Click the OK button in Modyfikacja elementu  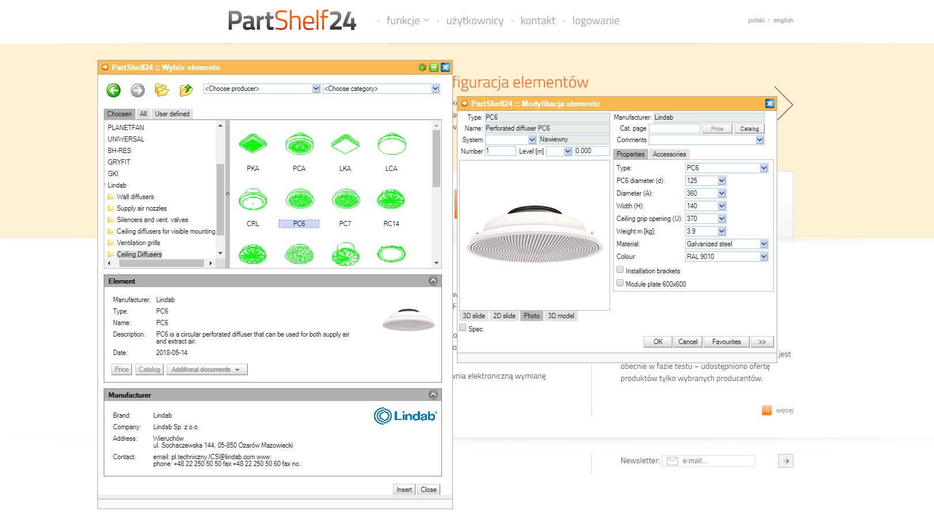point(658,342)
